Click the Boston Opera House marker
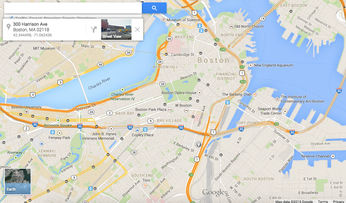346x203 pixels. click(199, 93)
